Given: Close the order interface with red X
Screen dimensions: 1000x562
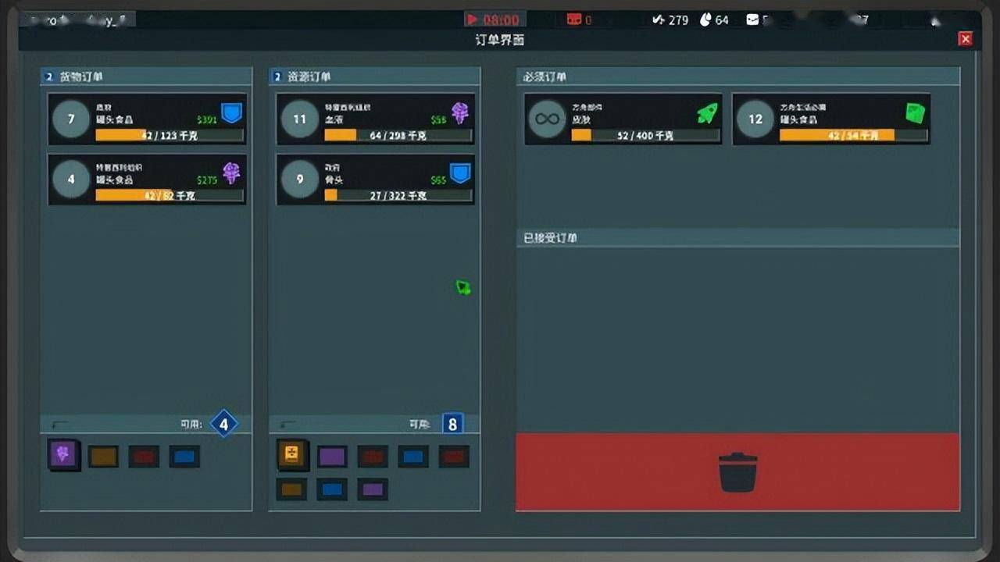Looking at the screenshot, I should pos(966,39).
